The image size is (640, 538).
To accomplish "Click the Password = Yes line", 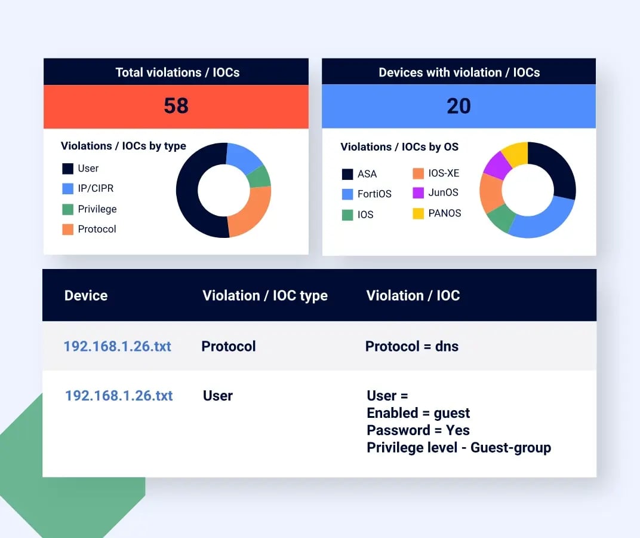I will [418, 430].
